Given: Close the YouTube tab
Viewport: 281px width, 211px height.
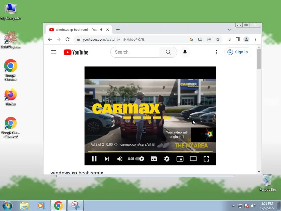Looking at the screenshot, I should tap(108, 30).
